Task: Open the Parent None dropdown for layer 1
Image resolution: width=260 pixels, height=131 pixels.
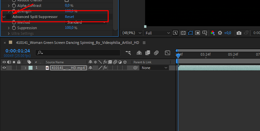Action: point(154,68)
